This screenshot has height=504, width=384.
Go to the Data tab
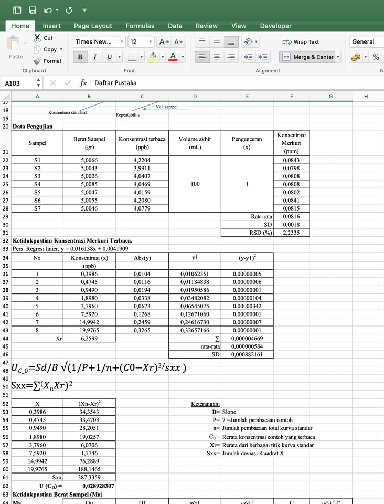[x=175, y=26]
